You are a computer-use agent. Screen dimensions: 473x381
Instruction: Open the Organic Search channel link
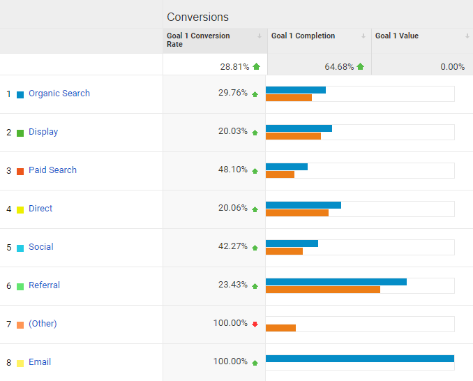pos(59,94)
